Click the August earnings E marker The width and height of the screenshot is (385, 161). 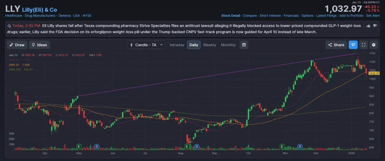tap(187, 146)
